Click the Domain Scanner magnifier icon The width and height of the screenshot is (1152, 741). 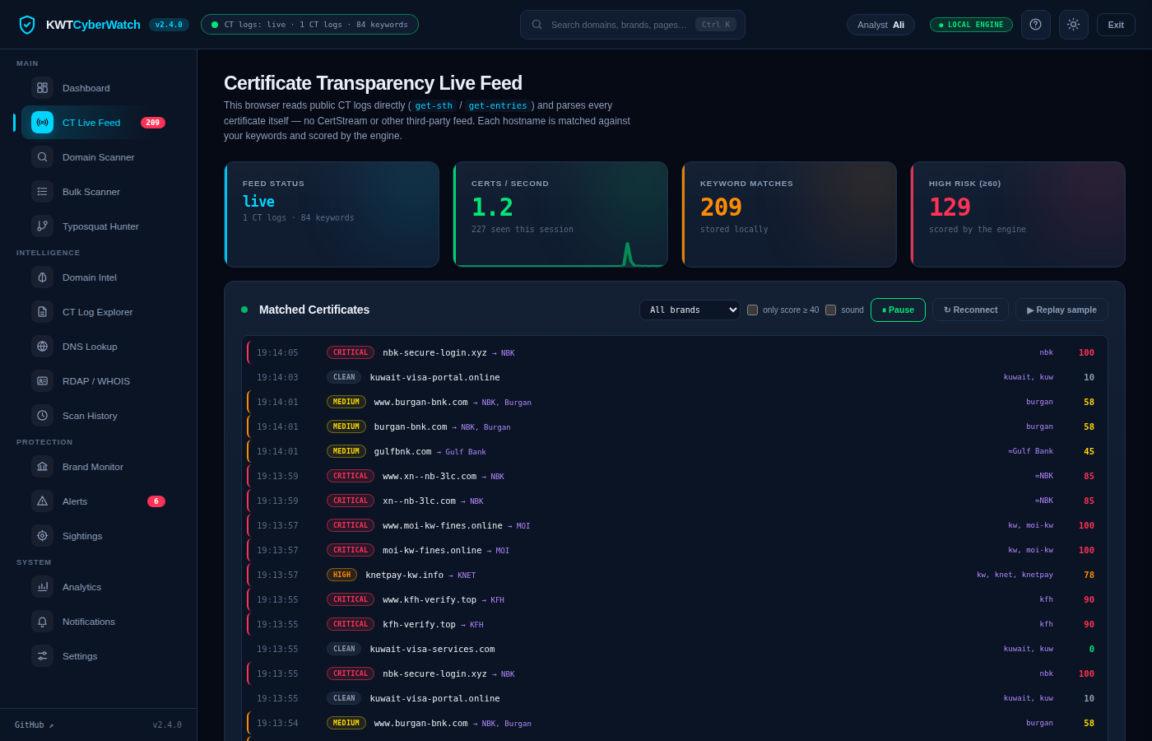(x=42, y=157)
